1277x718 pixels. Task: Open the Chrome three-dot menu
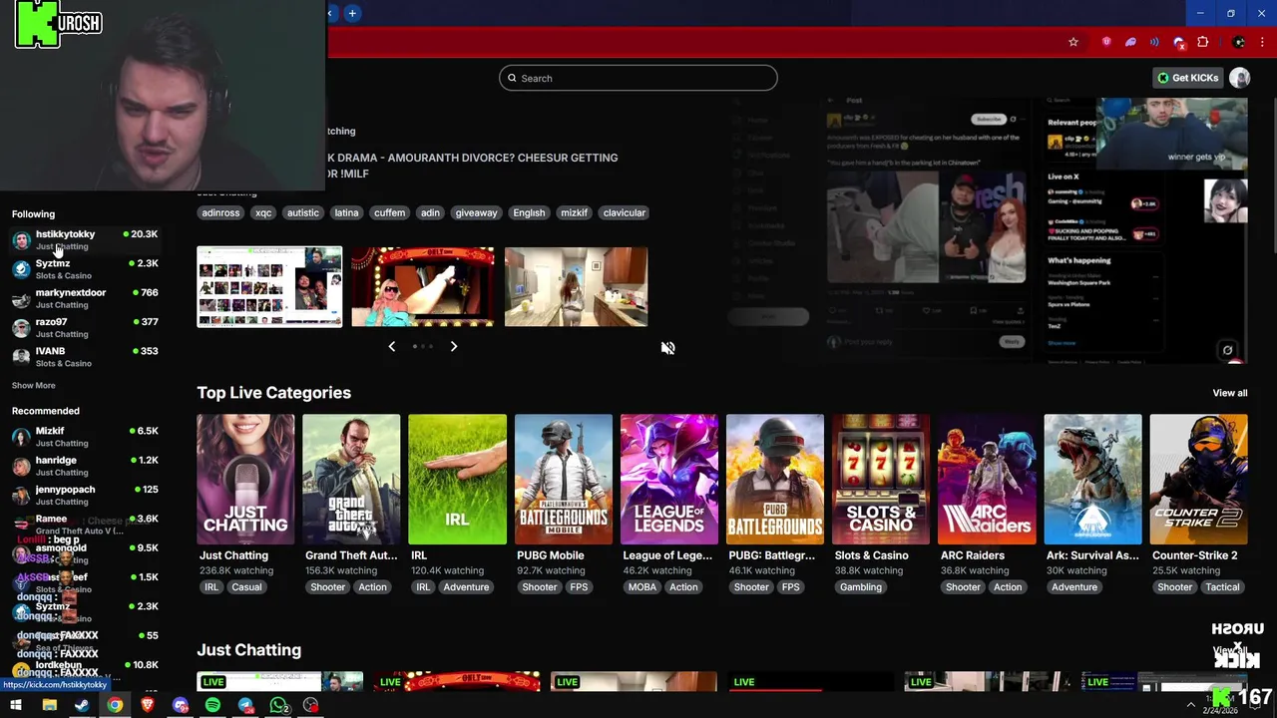tap(1262, 42)
